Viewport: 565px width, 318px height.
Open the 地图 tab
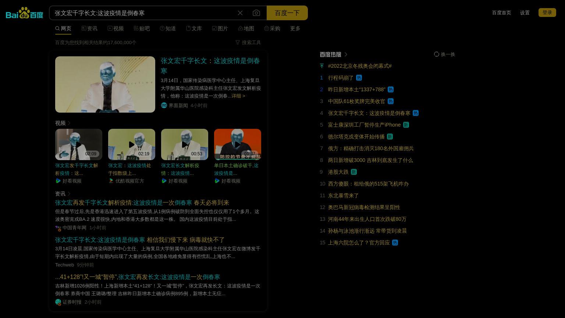tap(246, 28)
